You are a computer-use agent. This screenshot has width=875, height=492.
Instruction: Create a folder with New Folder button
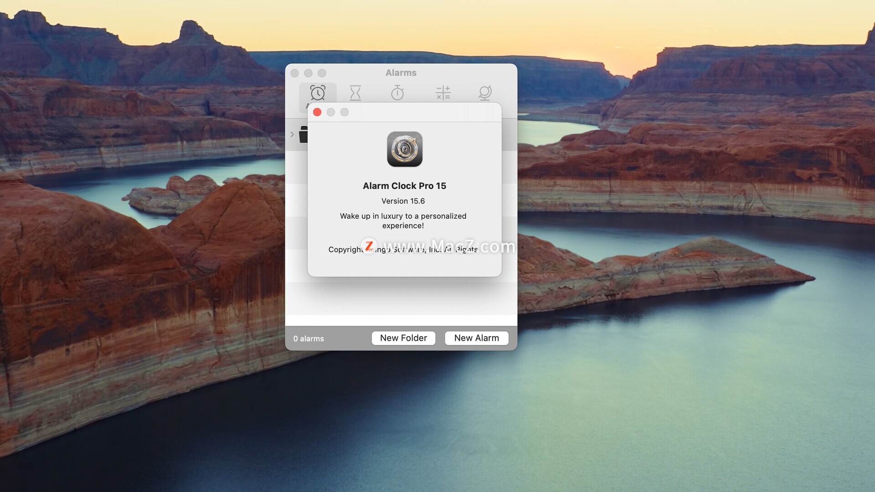click(x=403, y=338)
